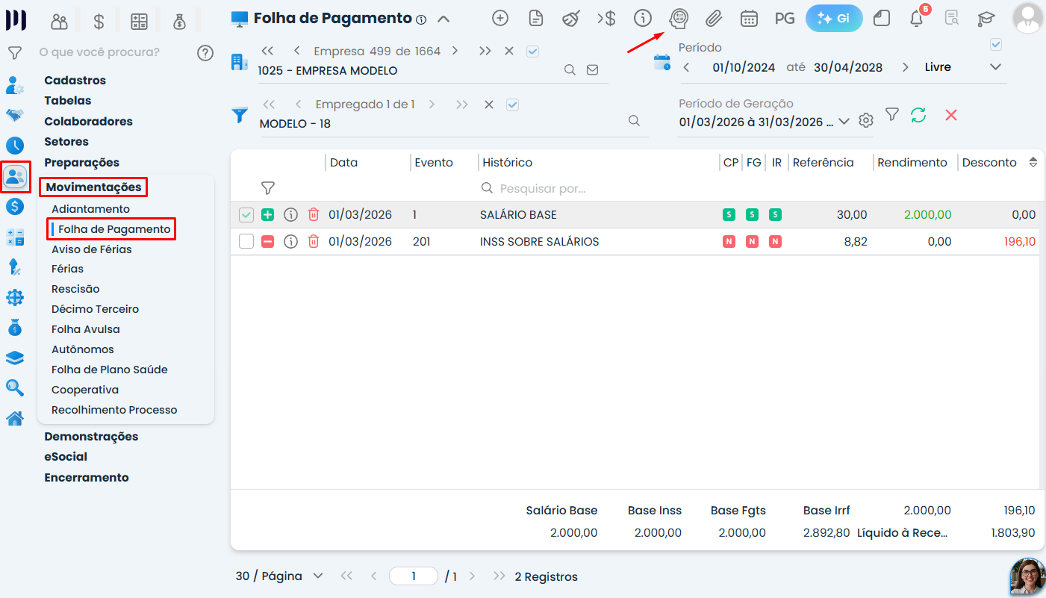The width and height of the screenshot is (1046, 598).
Task: Toggle the checkbox beside the Empregado navigator
Action: 512,105
